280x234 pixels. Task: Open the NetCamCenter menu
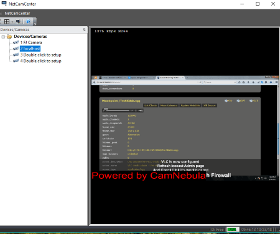point(17,14)
